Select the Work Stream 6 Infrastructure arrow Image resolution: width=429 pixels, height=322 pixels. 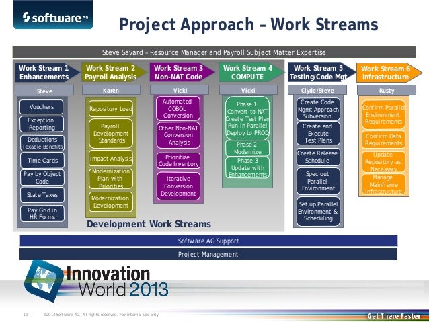point(389,73)
